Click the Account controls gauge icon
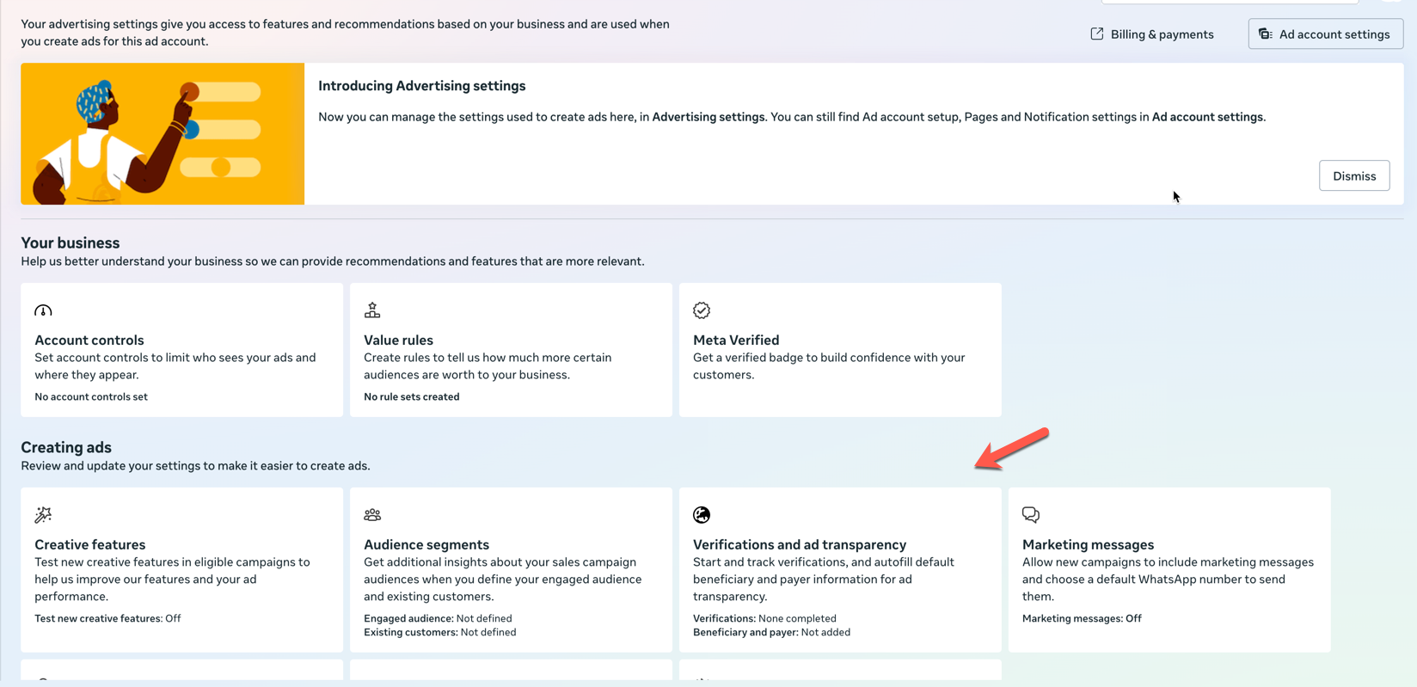 click(43, 310)
